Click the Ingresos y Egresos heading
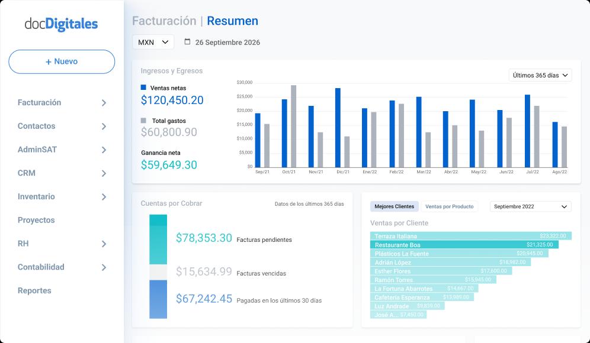 (x=172, y=70)
